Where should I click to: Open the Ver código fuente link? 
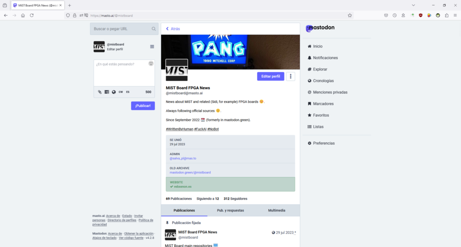point(131,238)
